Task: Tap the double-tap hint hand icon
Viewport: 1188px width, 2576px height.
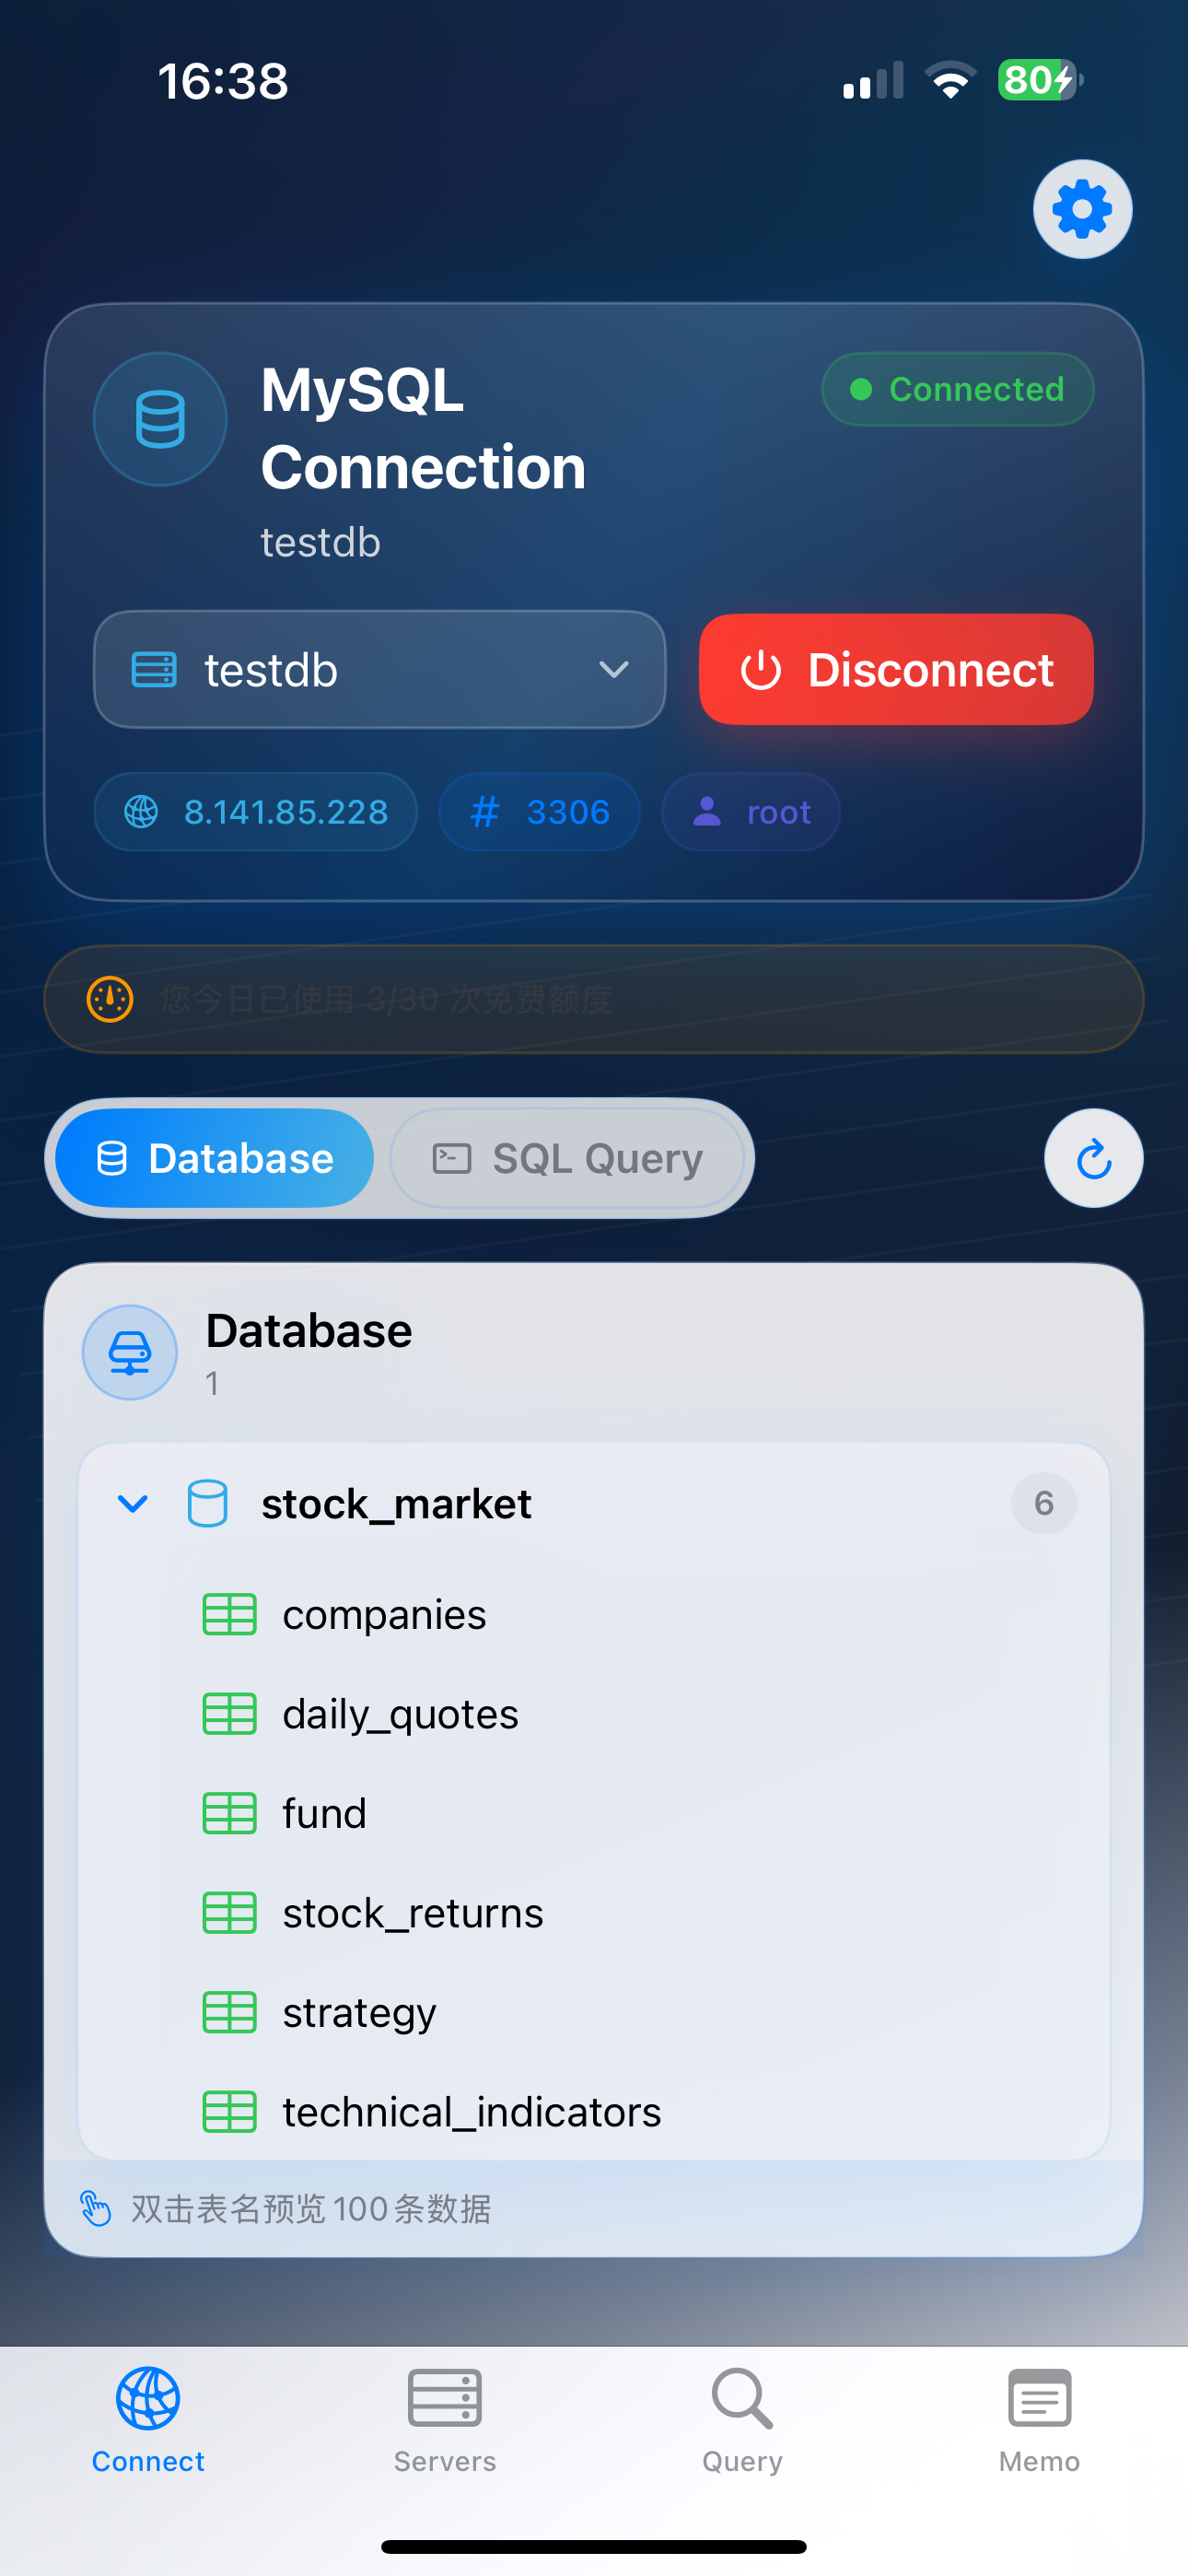Action: (95, 2208)
